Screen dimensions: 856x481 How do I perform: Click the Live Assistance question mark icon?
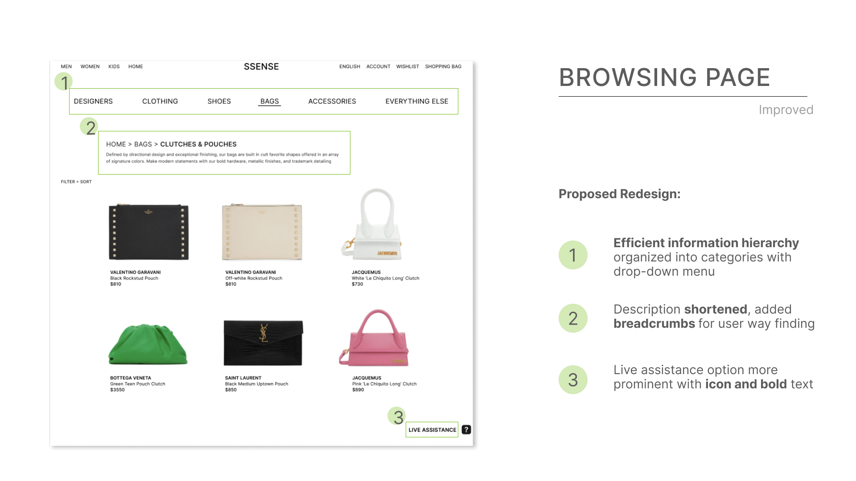(467, 429)
